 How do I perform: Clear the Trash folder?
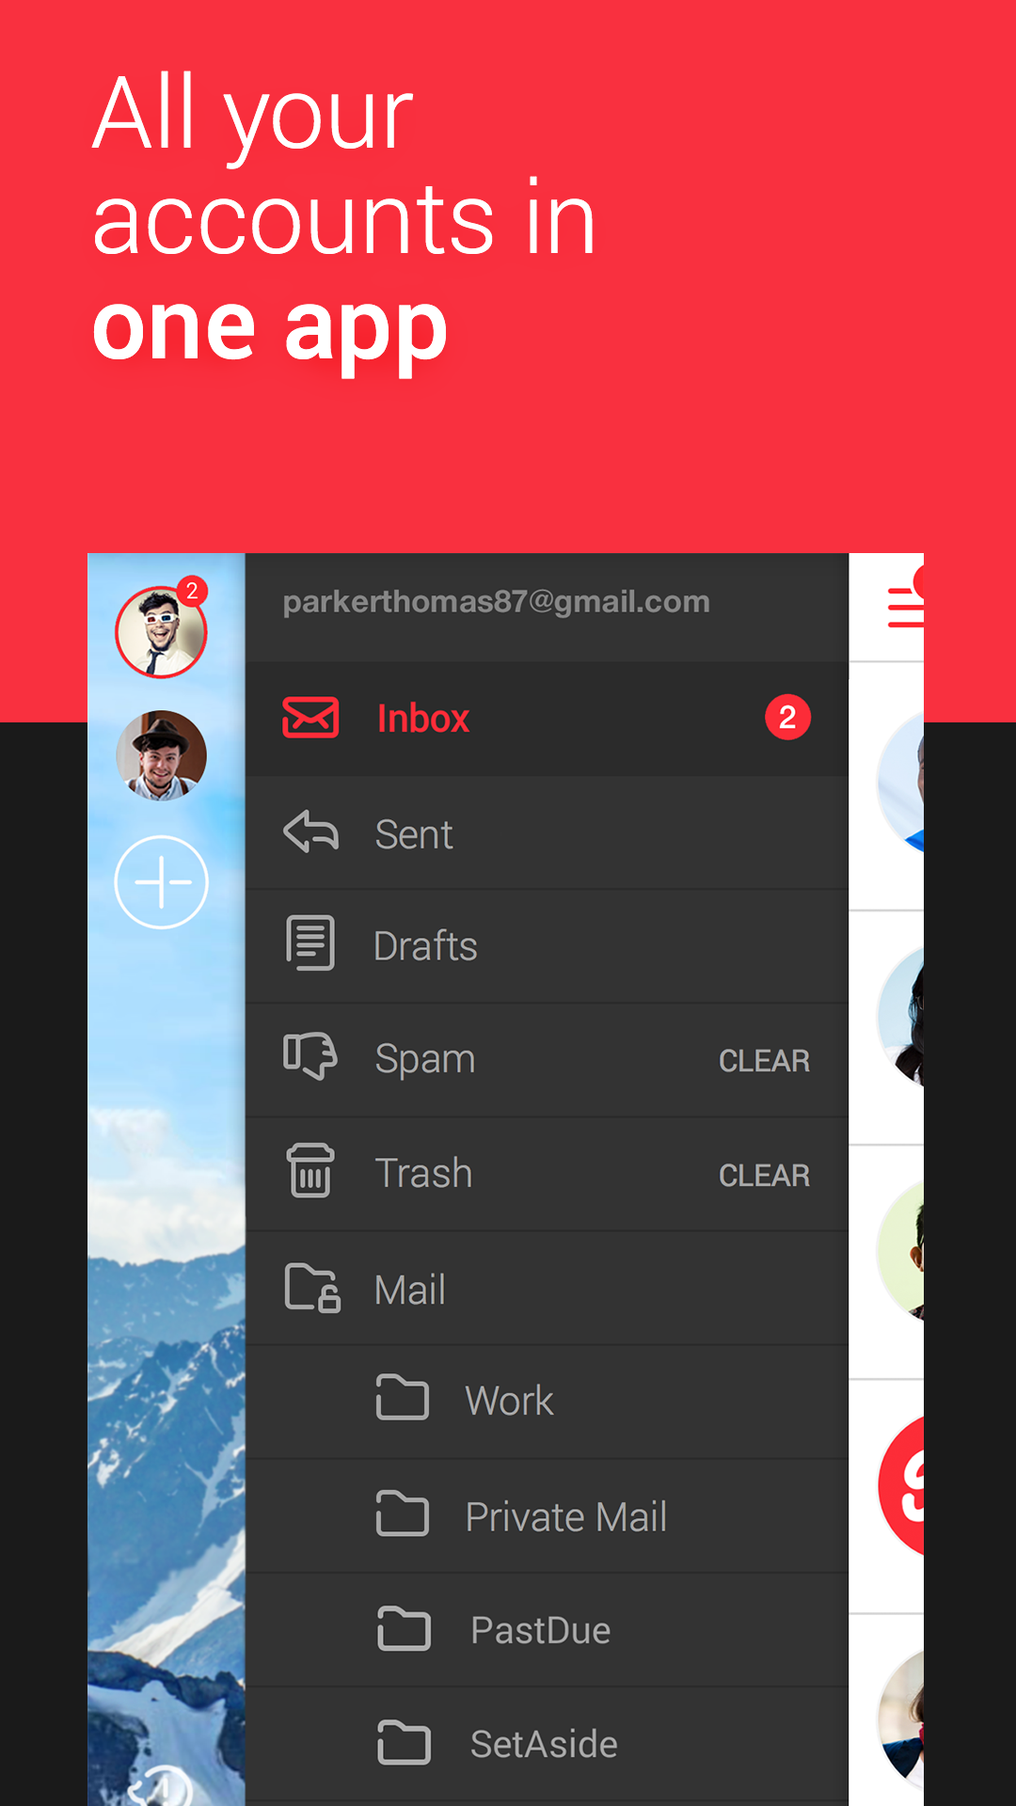[764, 1176]
